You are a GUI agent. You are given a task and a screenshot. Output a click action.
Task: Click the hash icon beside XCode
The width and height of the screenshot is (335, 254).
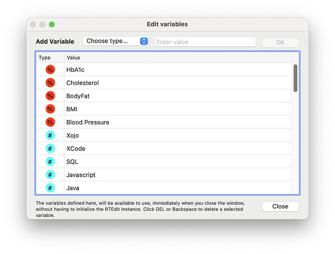coord(50,148)
